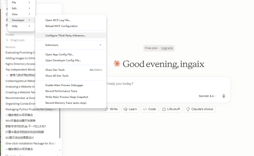
Task: Click the orange Claude starburst logo
Action: pos(117,63)
